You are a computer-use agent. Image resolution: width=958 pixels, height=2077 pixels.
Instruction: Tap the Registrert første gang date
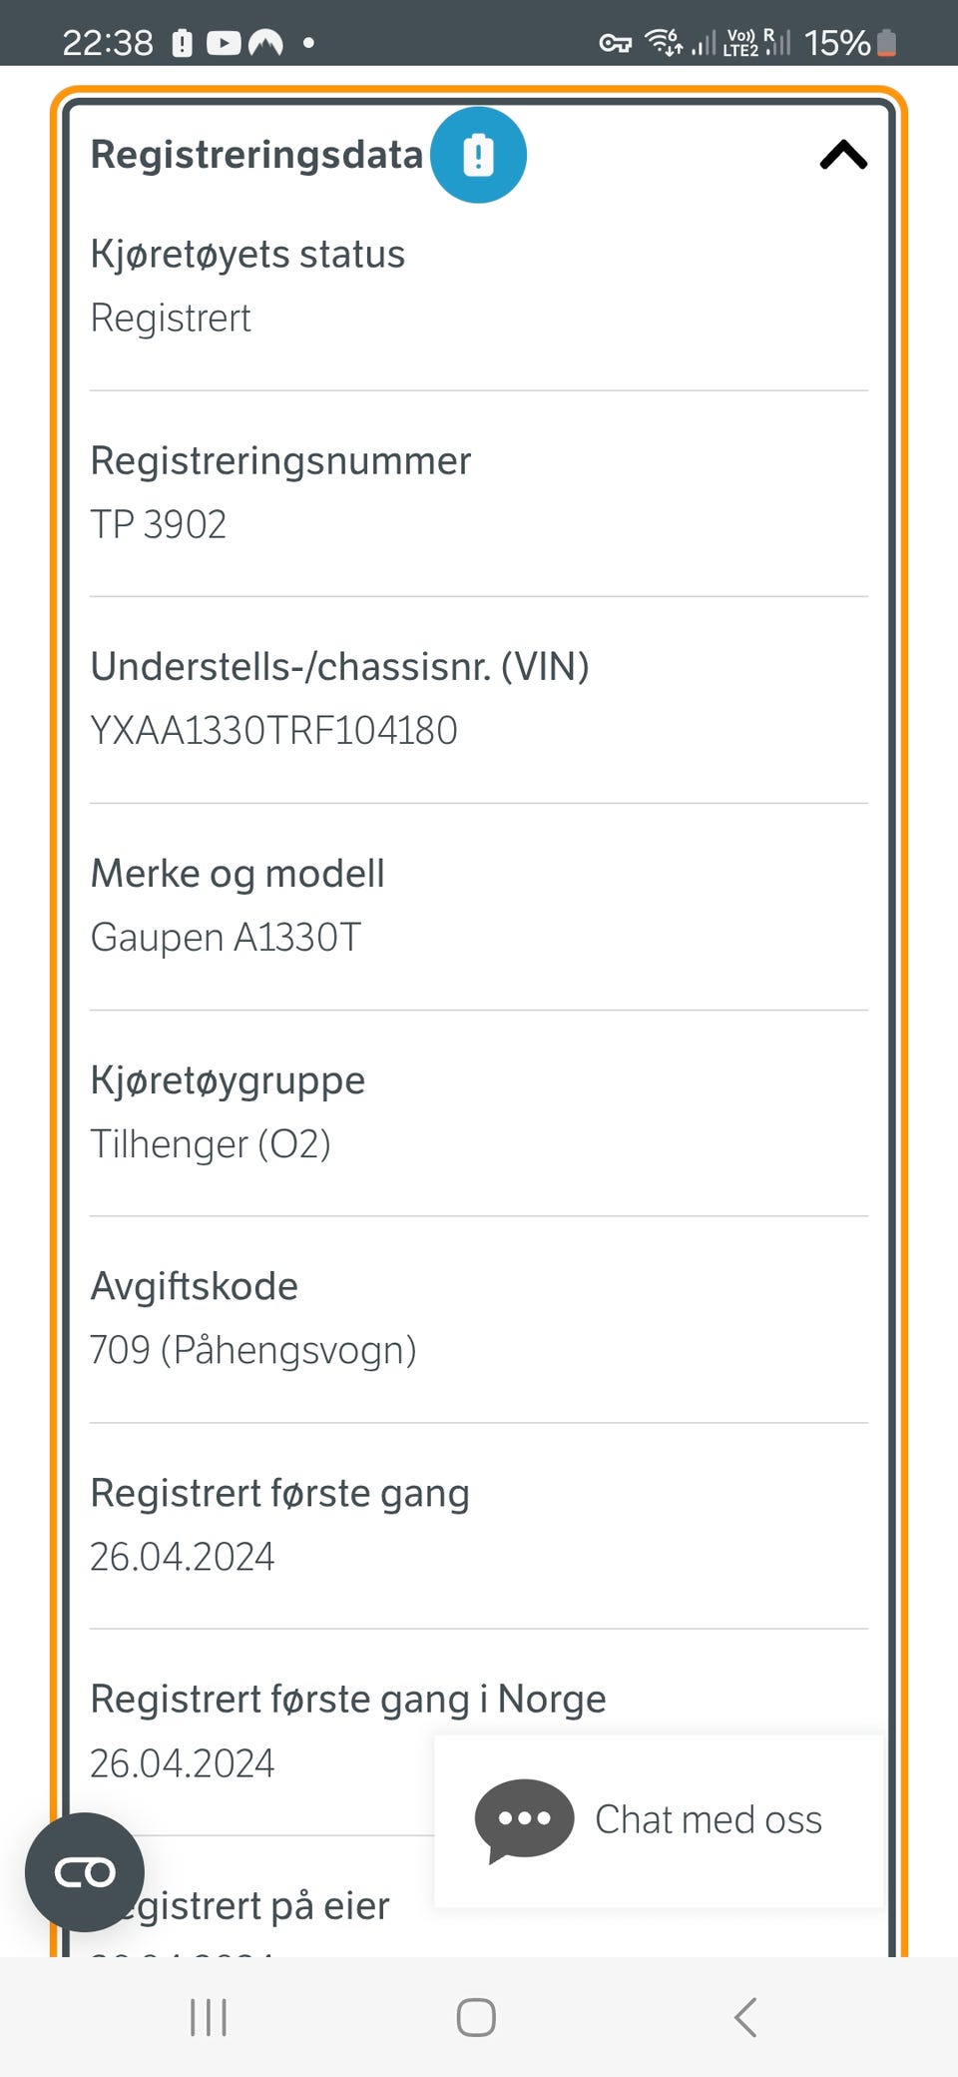(182, 1557)
